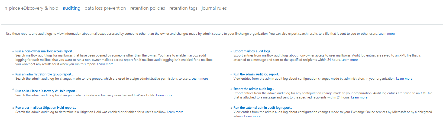Open Export the admin audit log
This screenshot has width=443, height=127.
pos(254,89)
